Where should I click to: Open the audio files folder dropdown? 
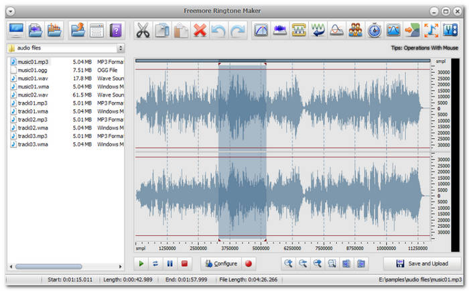(x=121, y=48)
